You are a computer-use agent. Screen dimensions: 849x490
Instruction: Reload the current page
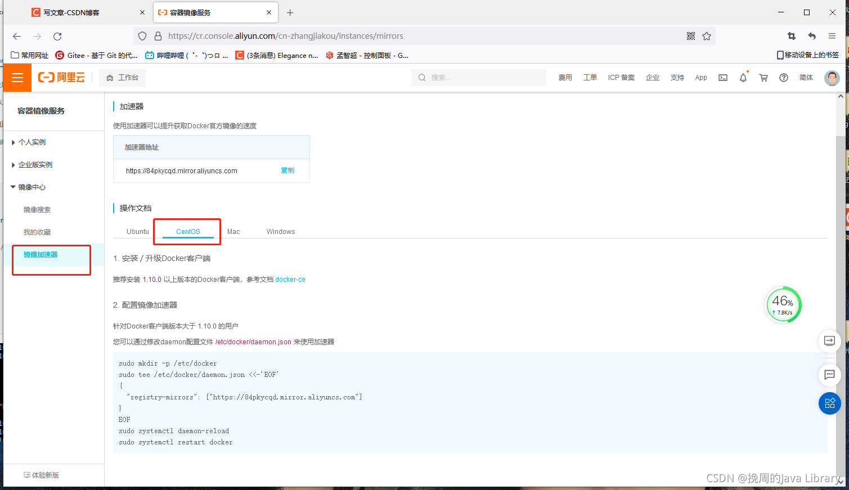pyautogui.click(x=57, y=36)
